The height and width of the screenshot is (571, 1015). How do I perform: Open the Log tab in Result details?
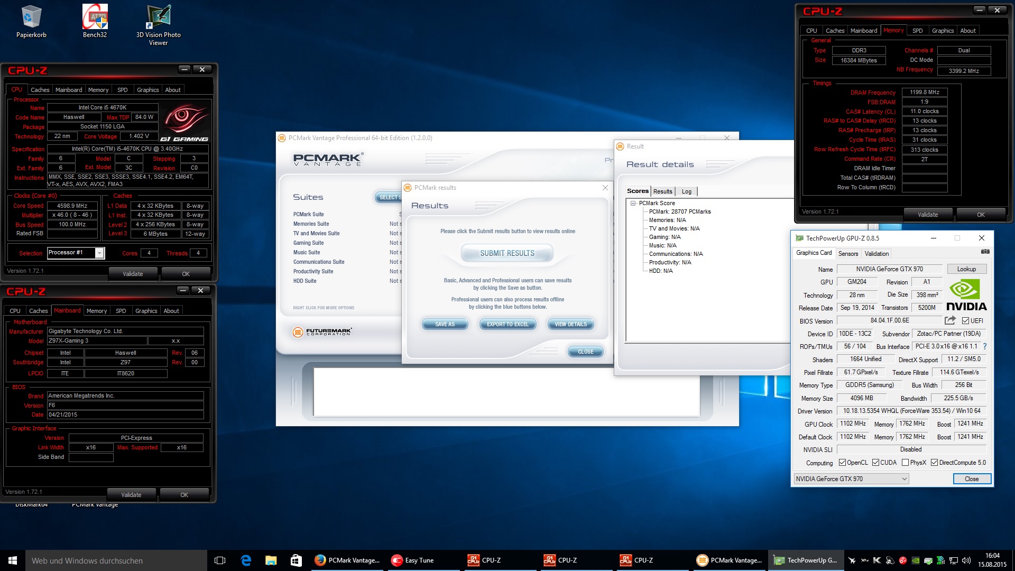click(686, 191)
